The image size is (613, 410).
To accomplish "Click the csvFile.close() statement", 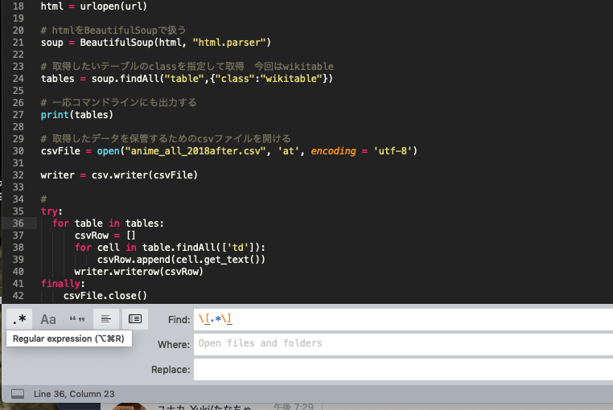I will pos(105,295).
